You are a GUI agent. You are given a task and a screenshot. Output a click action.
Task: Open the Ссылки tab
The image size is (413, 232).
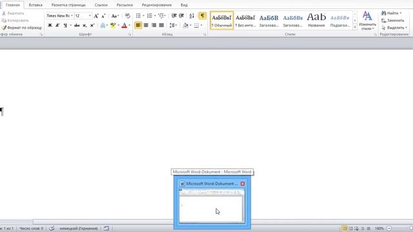coord(101,5)
